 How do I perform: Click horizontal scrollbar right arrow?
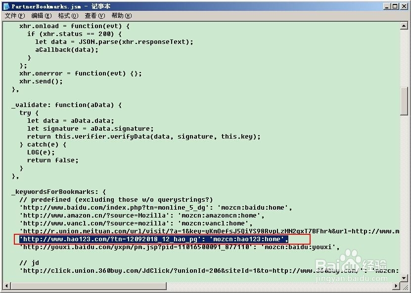point(396,286)
